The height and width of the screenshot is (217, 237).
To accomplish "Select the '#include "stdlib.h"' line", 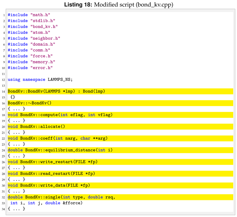I will [32, 21].
